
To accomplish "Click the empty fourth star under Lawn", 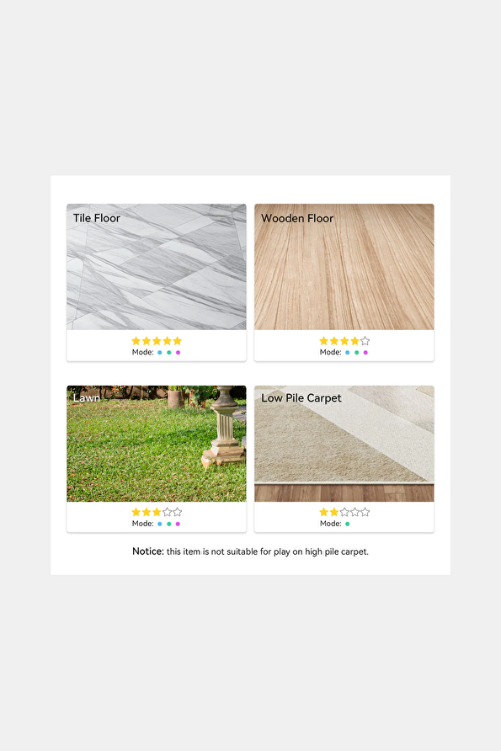I will [x=167, y=512].
